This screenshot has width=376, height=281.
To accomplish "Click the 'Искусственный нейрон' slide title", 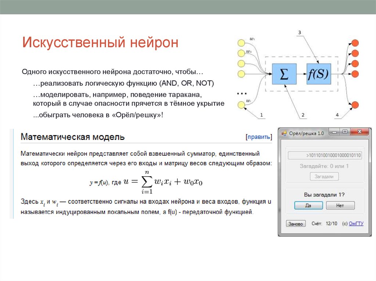I will pyautogui.click(x=100, y=43).
